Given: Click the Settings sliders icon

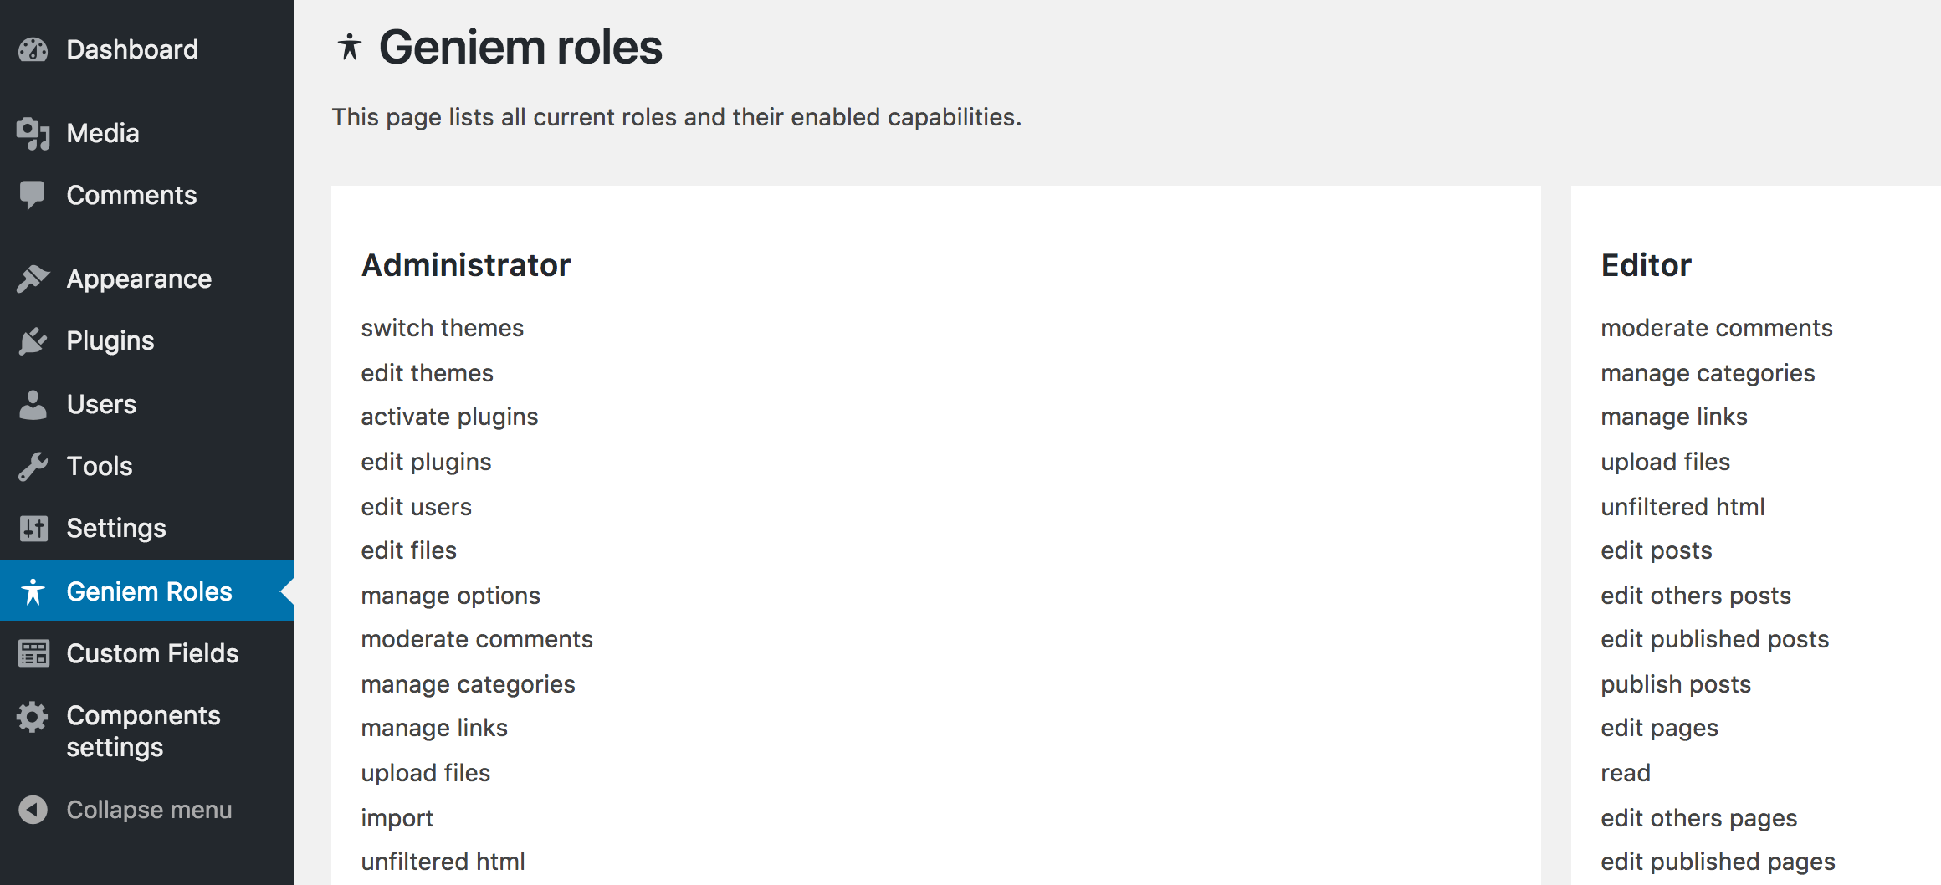Looking at the screenshot, I should 33,529.
